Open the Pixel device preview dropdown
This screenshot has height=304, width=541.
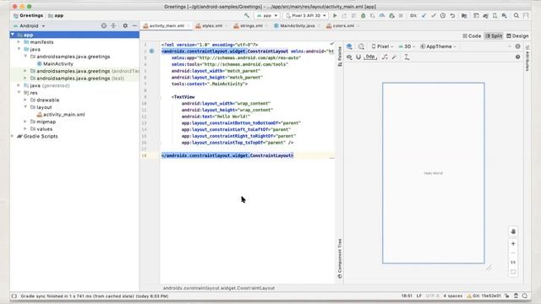[x=382, y=46]
